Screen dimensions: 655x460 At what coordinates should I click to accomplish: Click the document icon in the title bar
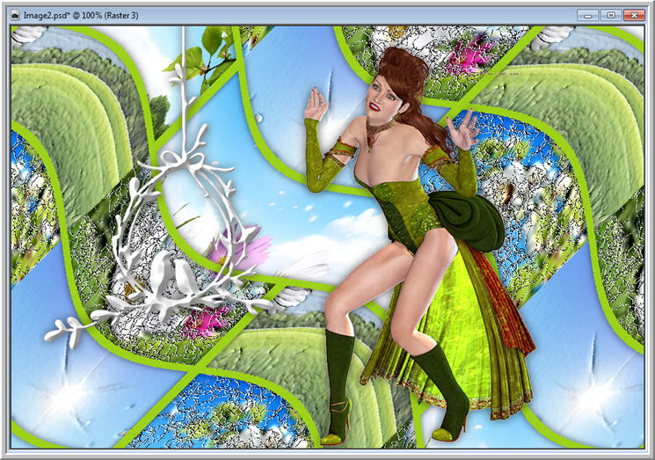click(15, 16)
